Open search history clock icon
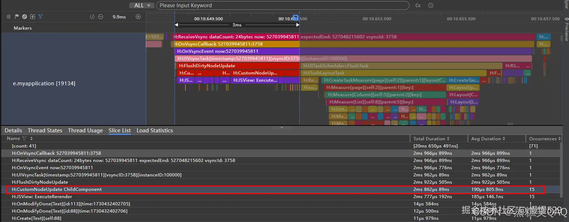569x222 pixels. pos(431,5)
